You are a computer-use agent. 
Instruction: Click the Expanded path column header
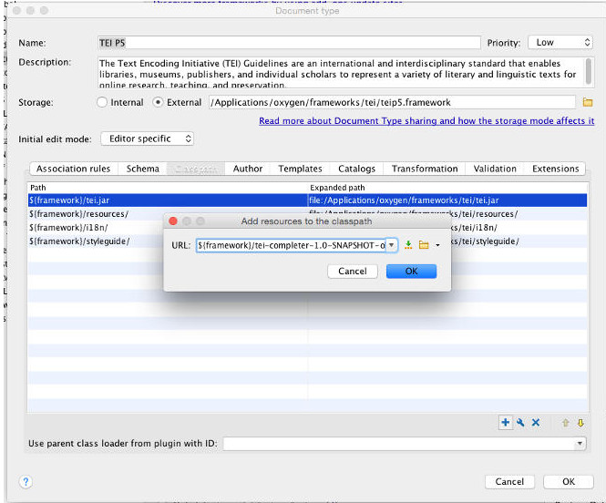pyautogui.click(x=447, y=188)
